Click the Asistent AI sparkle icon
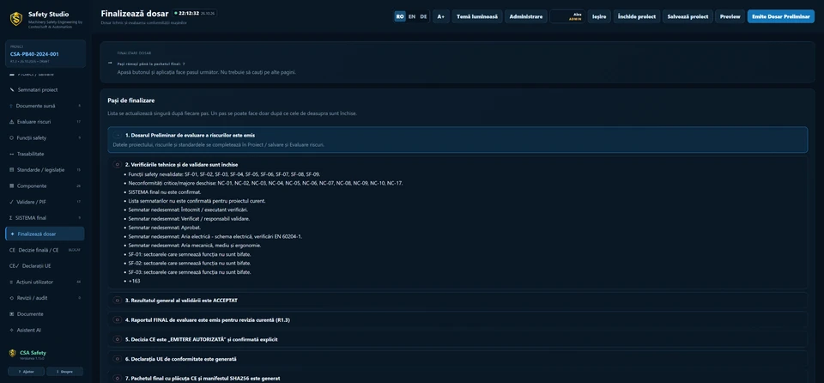 point(11,331)
